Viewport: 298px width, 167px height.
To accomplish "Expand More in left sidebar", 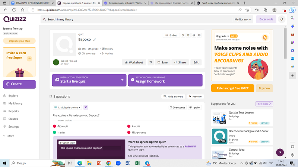I will pos(9,136).
